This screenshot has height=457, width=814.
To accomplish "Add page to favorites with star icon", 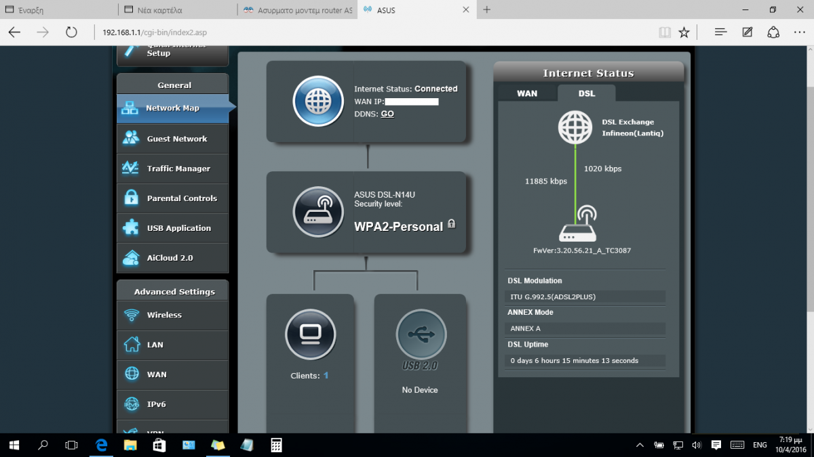I will coord(684,32).
